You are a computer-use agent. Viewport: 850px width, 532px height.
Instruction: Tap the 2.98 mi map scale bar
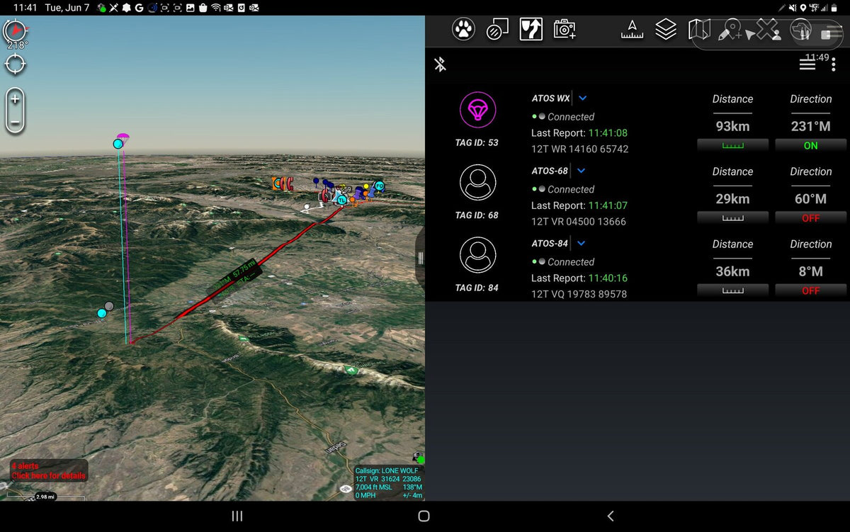click(45, 497)
